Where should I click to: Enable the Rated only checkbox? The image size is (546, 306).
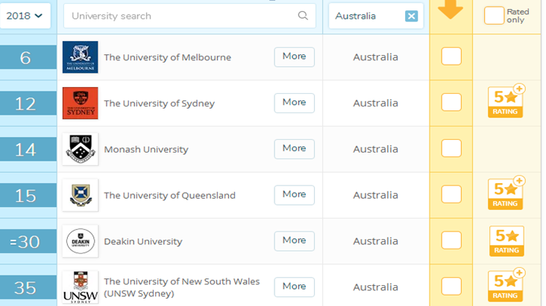[x=494, y=15]
